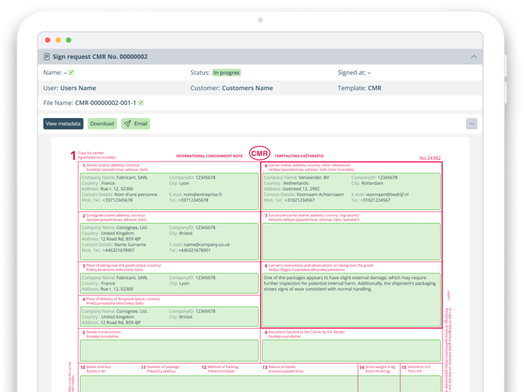Click carrier email voornaam@bedrijf.nl
This screenshot has width=524, height=392.
tap(387, 194)
